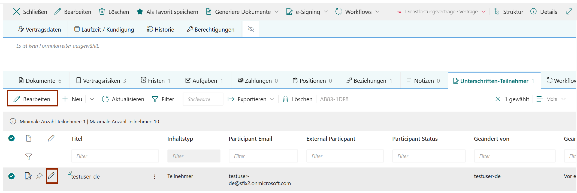Screen dimensions: 577x193
Task: Expand the arrow next to Neu
Action: (x=92, y=99)
